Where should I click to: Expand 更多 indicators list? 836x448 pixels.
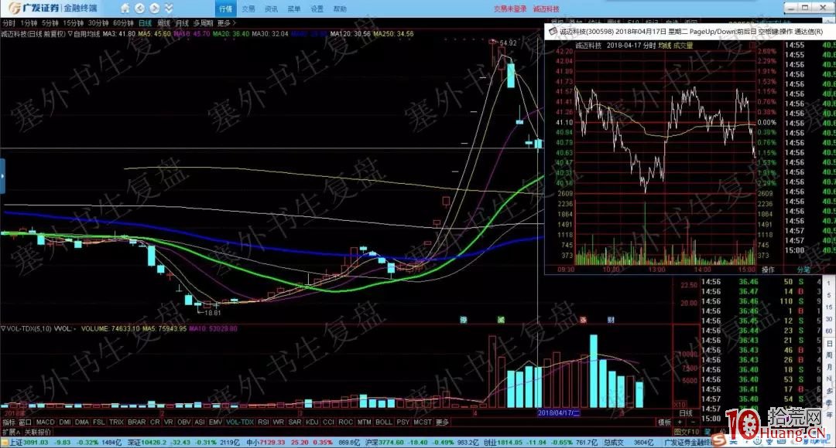[443, 423]
